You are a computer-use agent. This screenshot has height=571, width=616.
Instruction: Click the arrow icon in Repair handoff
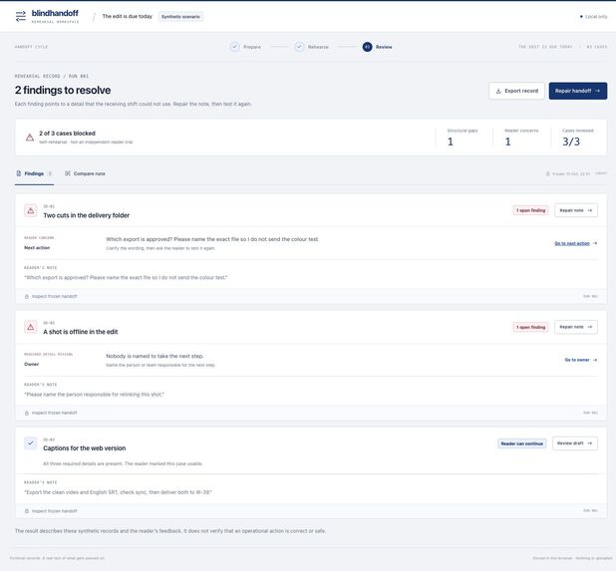coord(597,91)
